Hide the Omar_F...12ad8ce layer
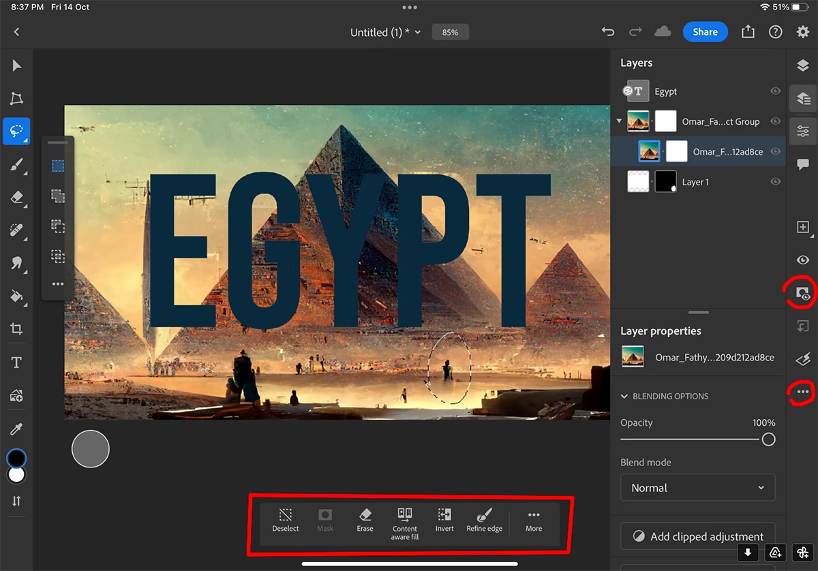The image size is (818, 571). [775, 151]
